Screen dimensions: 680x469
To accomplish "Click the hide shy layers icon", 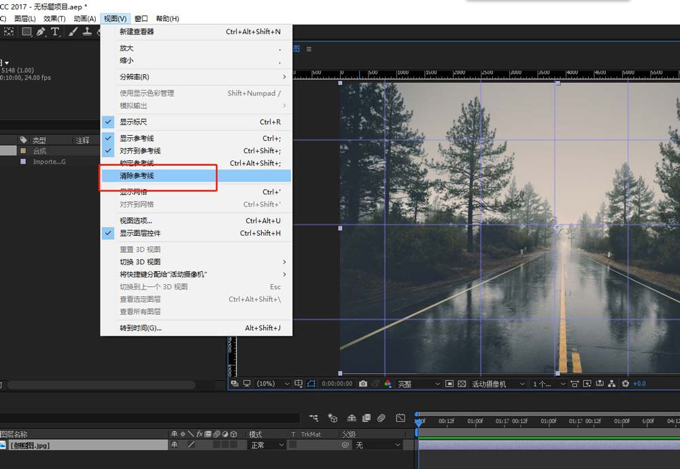I will pos(352,418).
